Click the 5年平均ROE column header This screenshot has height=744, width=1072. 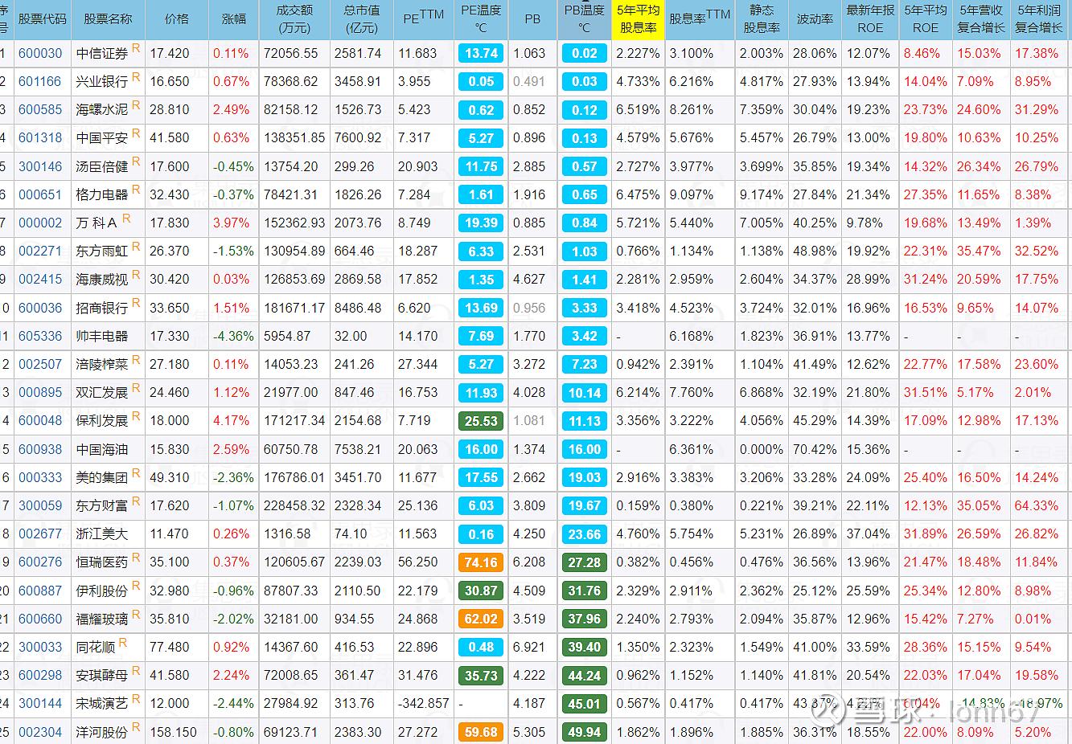point(925,19)
